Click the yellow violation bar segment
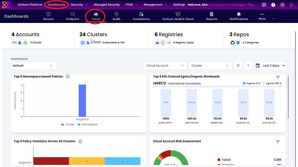 click(87, 161)
